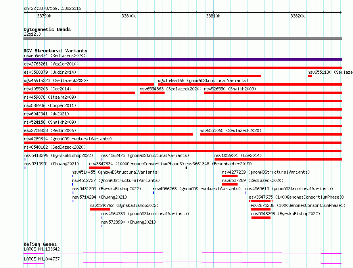Screen dimensions: 353x268
Task: Select the nsv5540792 red bar
Action: click(100, 209)
